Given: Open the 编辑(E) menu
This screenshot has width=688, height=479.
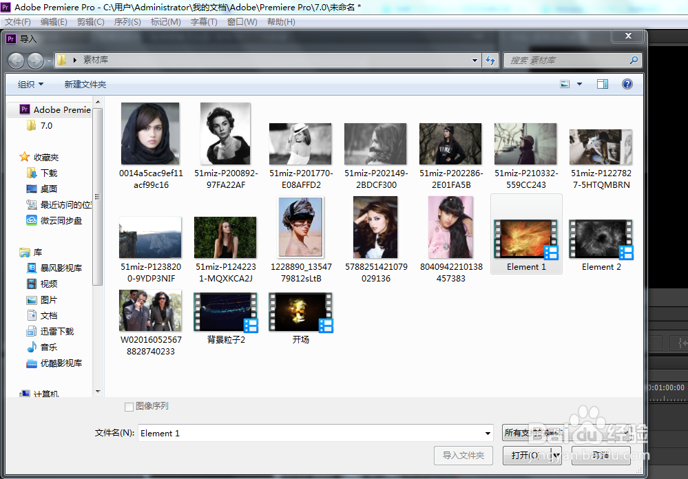Looking at the screenshot, I should [x=54, y=21].
